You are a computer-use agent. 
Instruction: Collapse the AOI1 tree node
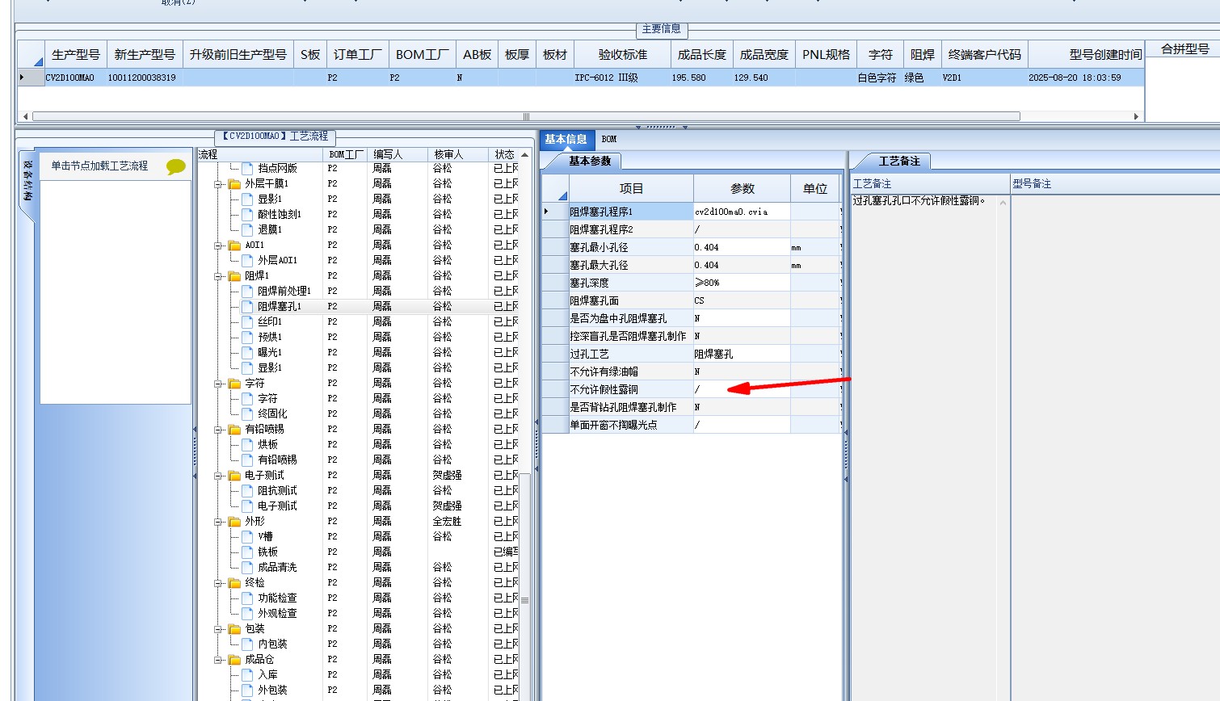point(218,246)
